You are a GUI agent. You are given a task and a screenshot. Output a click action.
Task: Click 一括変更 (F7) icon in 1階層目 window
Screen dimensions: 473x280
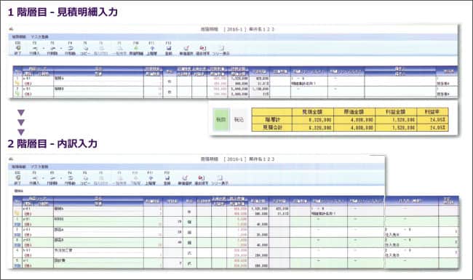click(x=120, y=48)
